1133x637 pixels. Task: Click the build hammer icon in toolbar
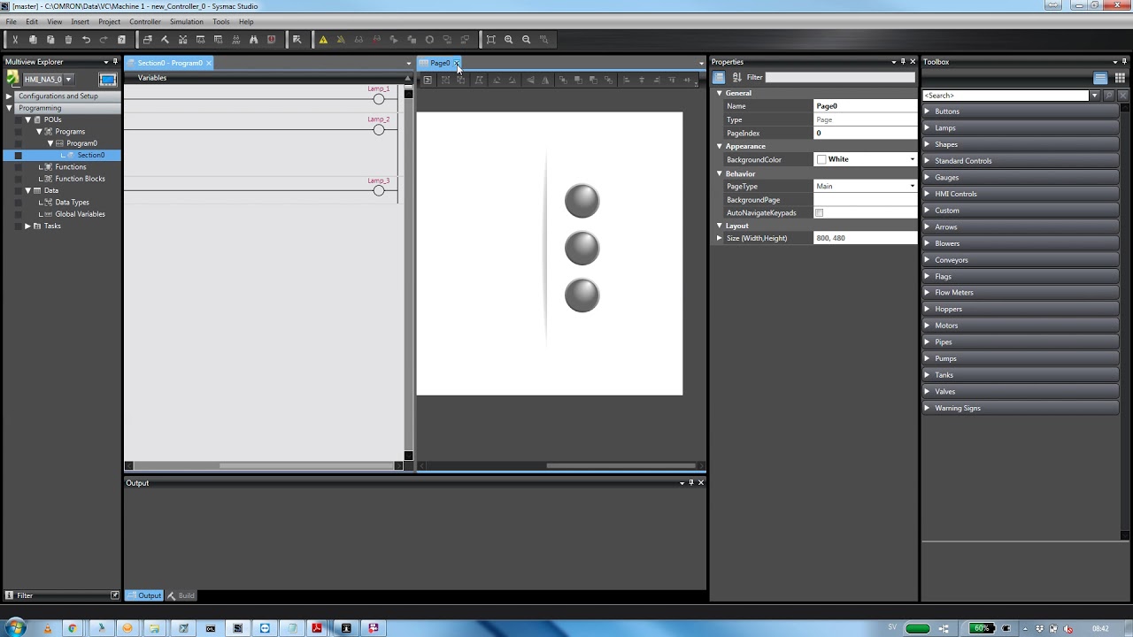[x=165, y=39]
